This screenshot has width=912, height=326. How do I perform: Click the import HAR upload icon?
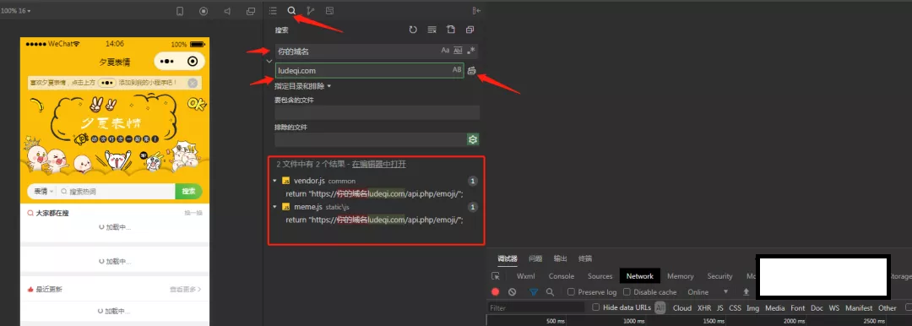click(x=746, y=292)
